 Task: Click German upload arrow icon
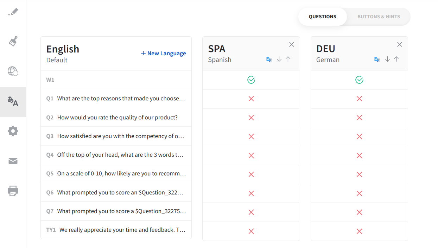pyautogui.click(x=396, y=59)
